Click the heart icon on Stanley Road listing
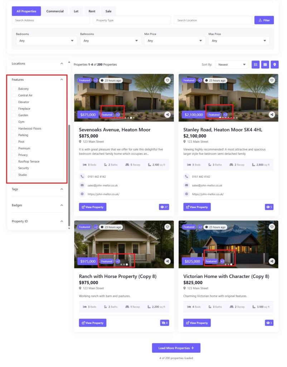 [272, 80]
